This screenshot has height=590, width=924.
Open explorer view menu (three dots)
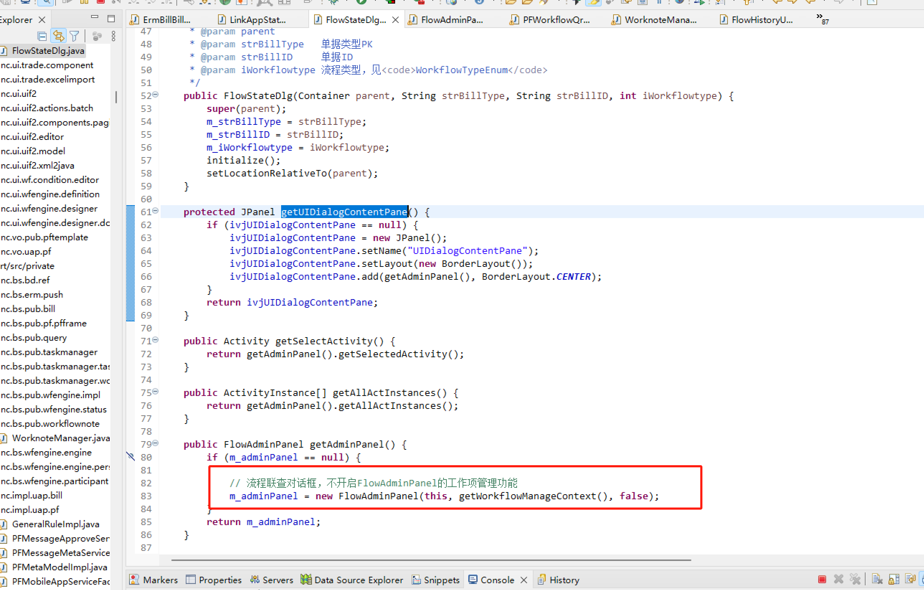113,37
